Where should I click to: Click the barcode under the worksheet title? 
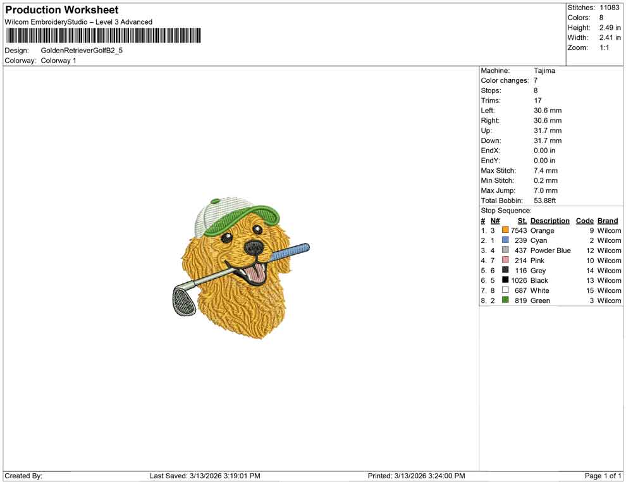104,35
